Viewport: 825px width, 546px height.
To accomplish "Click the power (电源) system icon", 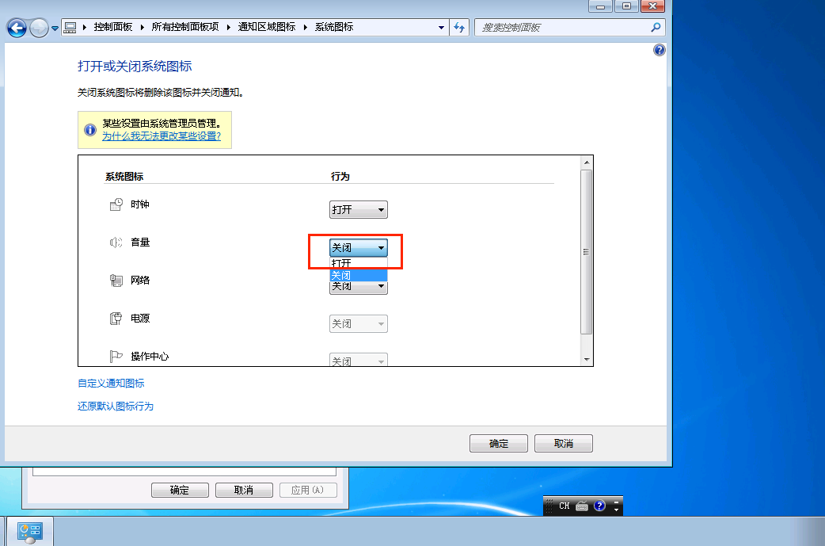I will [116, 319].
